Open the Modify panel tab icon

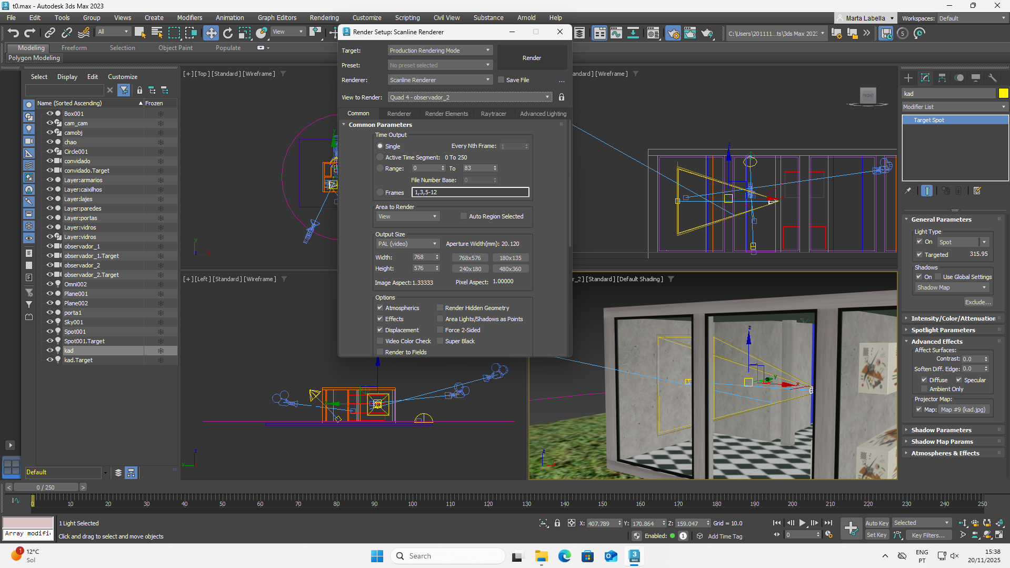[x=925, y=78]
